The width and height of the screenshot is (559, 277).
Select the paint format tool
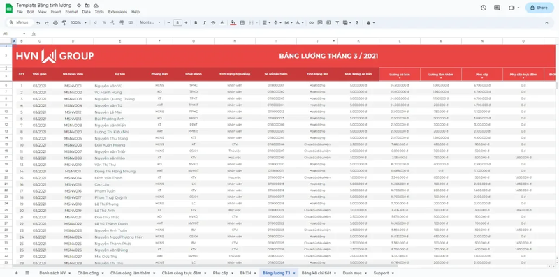pyautogui.click(x=64, y=23)
